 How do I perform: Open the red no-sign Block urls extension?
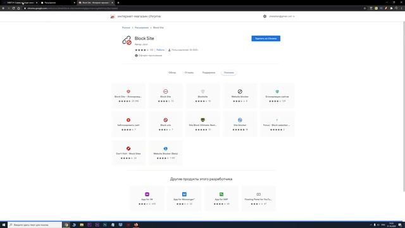(166, 124)
